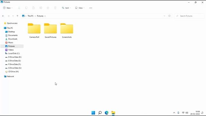Restore down the Pictures window
Screen dimensions: 206x116
click(195, 2)
